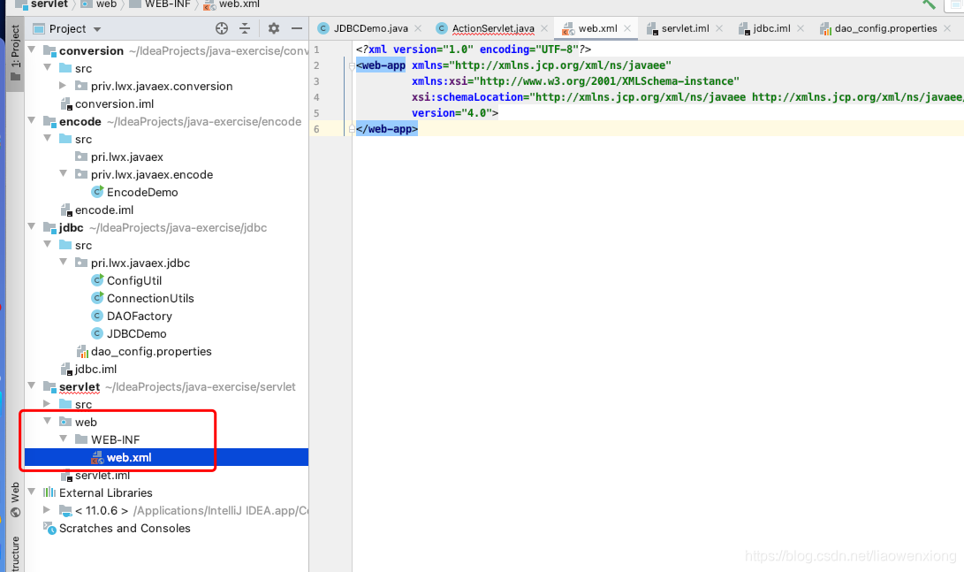Click the locate/scroll from source target icon

pyautogui.click(x=222, y=28)
